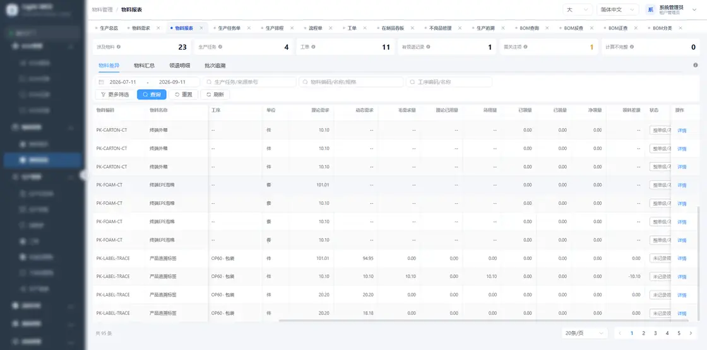Open the 简体中文 language dropdown
Screen dimensions: 707x350
pyautogui.click(x=617, y=9)
